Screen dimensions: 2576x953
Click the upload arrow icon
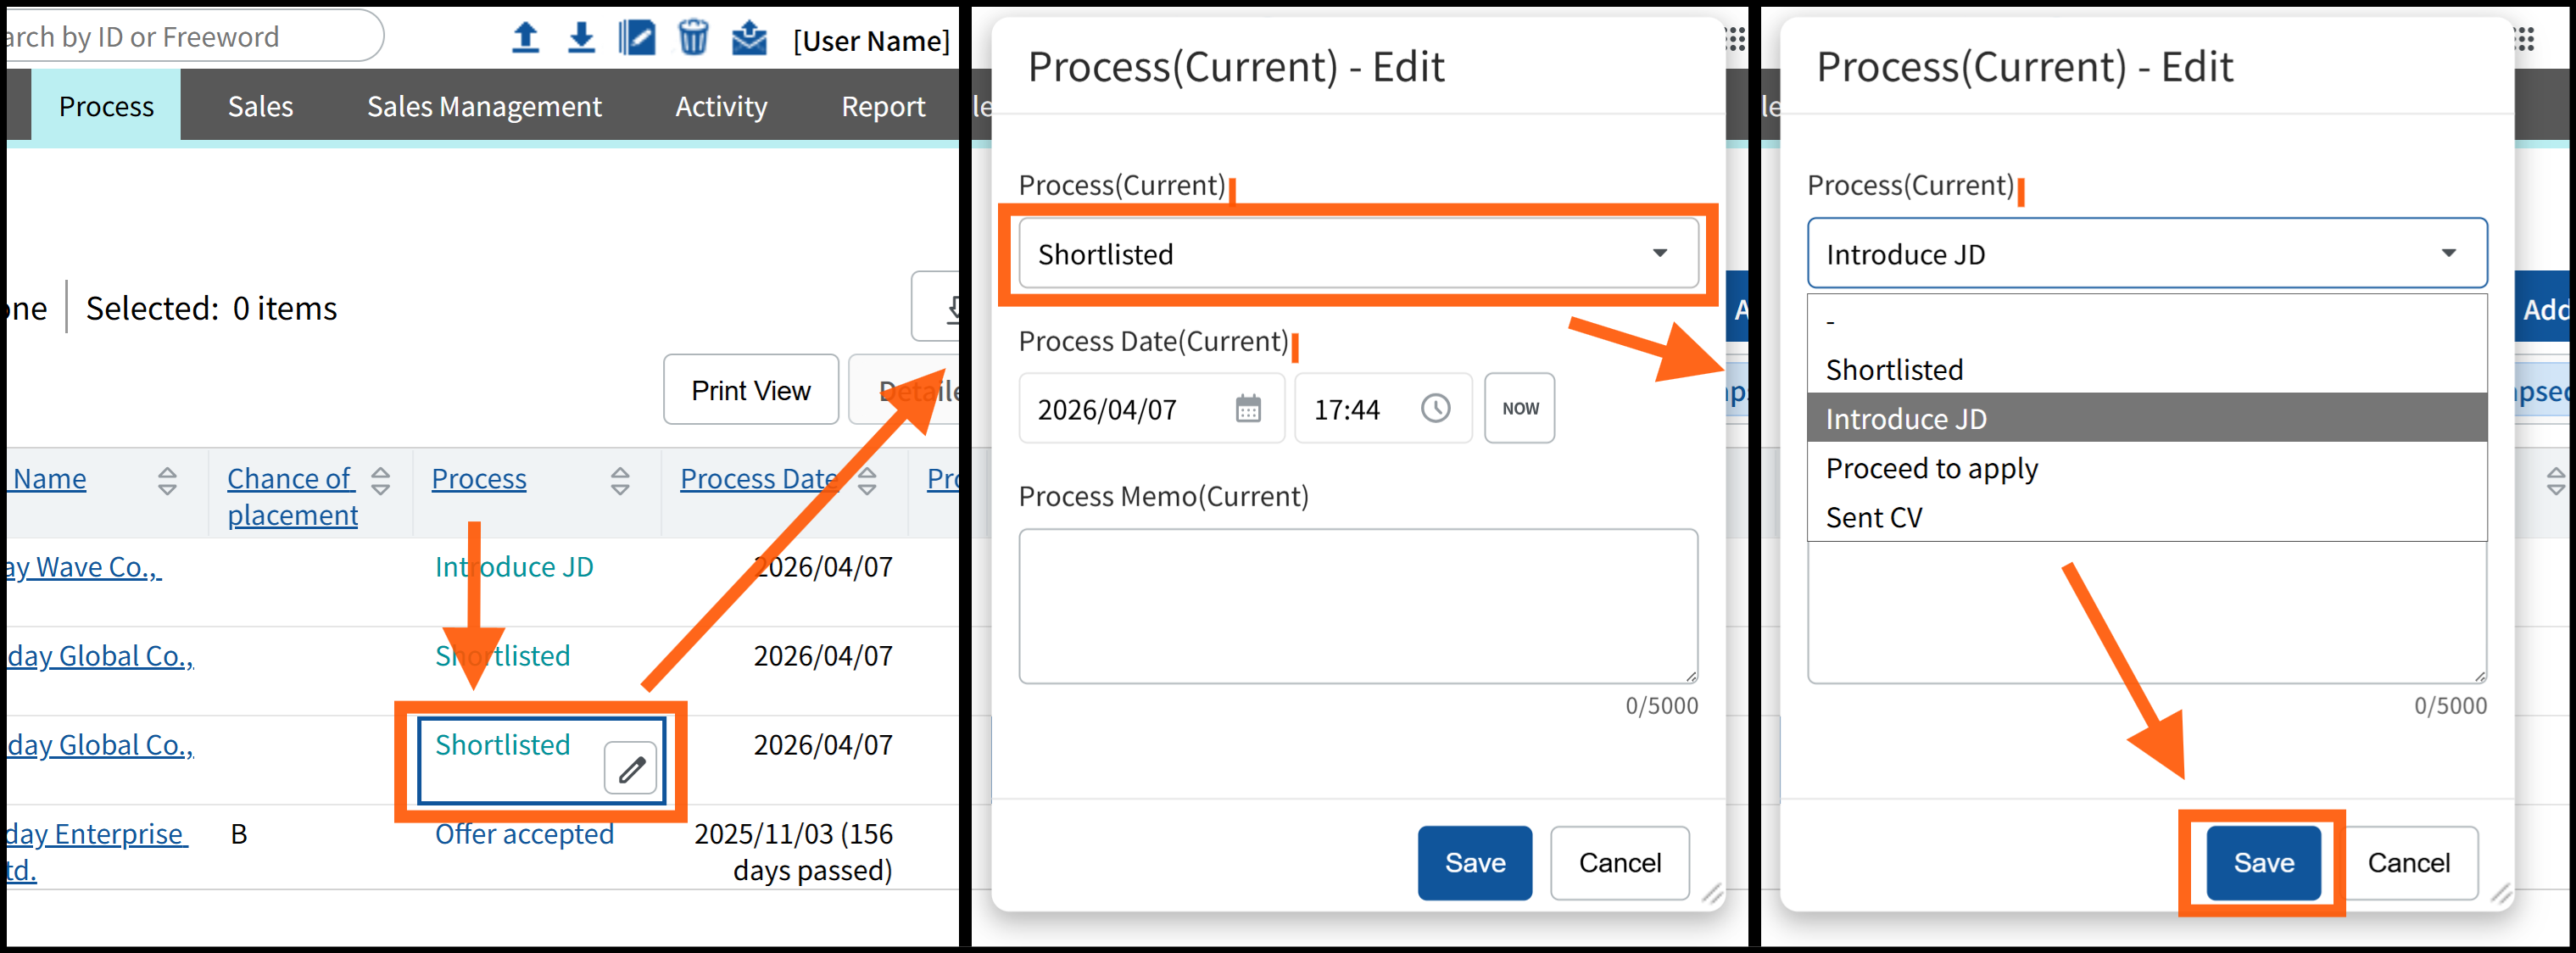pos(525,38)
